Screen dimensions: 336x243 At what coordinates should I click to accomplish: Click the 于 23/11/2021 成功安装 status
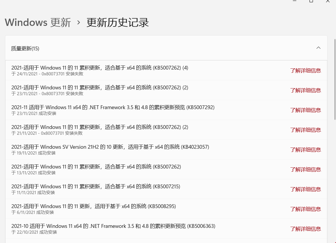coord(34,113)
